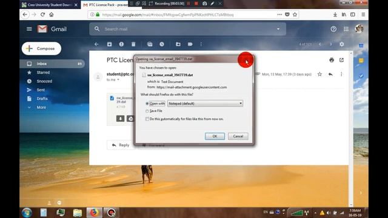Click the Firefox back navigation arrow
The image size is (388, 218).
[25, 15]
